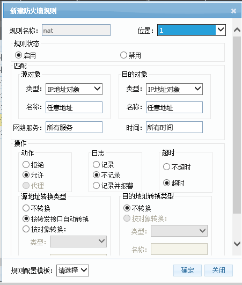Expand destination object 类型 dropdown
The image size is (242, 285).
(174, 89)
